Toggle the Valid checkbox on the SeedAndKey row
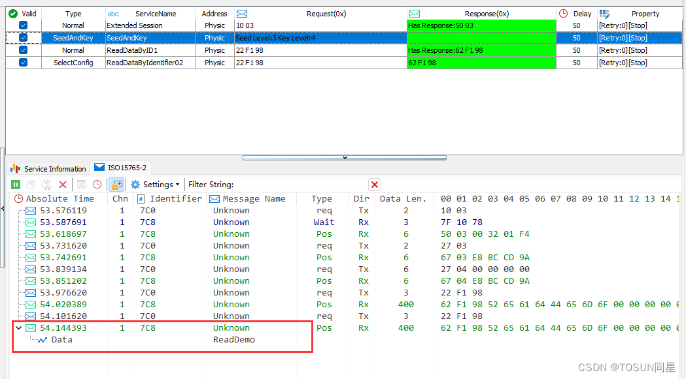Screen dimensions: 686x379 click(x=24, y=38)
